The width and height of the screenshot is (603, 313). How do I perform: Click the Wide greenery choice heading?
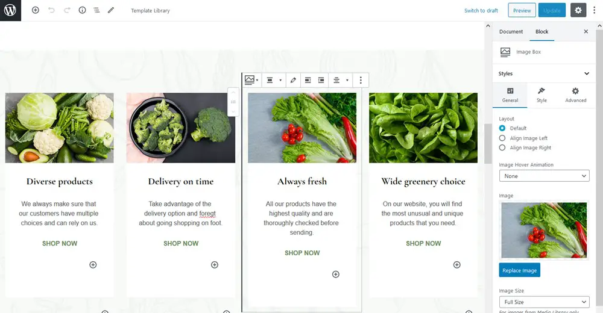(x=423, y=181)
